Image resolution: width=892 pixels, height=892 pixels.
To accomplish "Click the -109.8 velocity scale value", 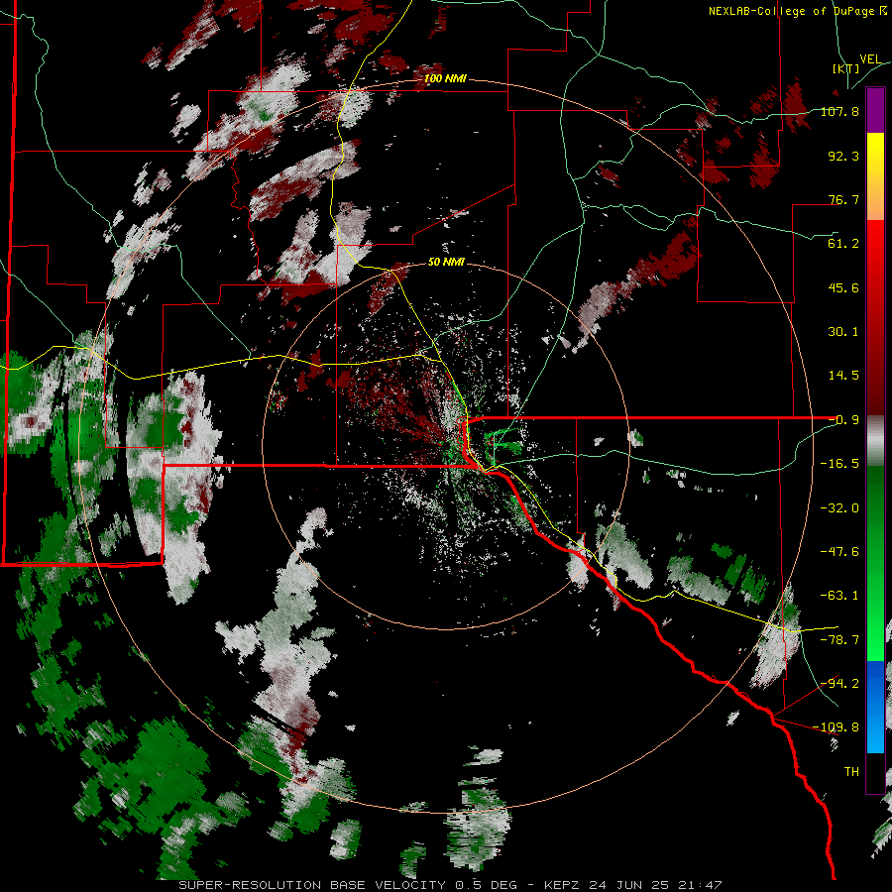I will [x=836, y=727].
